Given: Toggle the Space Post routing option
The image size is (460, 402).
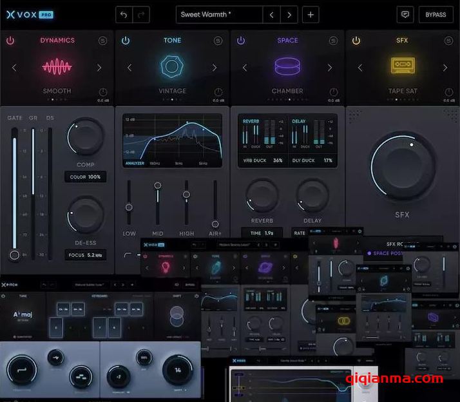Looking at the screenshot, I should (x=385, y=253).
